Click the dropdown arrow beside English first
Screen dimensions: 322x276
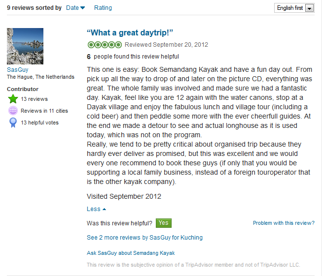pyautogui.click(x=309, y=8)
